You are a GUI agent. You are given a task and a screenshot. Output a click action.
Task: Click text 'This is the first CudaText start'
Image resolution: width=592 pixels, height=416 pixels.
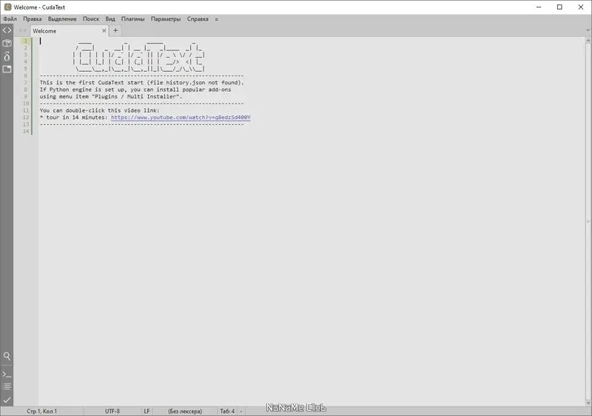92,82
